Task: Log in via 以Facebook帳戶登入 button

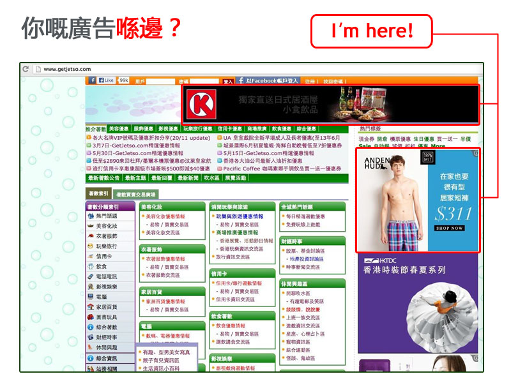Action: click(267, 80)
